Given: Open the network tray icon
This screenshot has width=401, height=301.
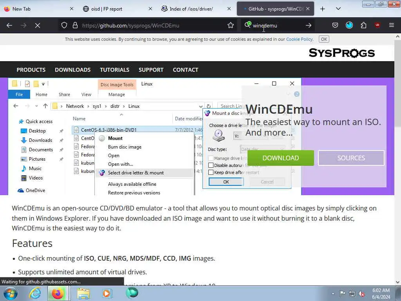Looking at the screenshot, I should click(352, 294).
